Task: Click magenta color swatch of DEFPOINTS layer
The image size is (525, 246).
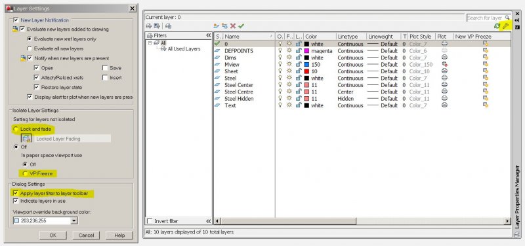Action: (x=306, y=51)
